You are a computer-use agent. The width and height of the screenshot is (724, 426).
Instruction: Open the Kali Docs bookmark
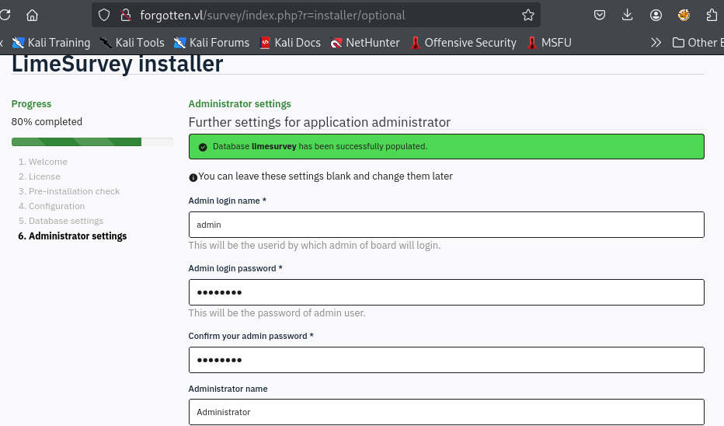[290, 43]
